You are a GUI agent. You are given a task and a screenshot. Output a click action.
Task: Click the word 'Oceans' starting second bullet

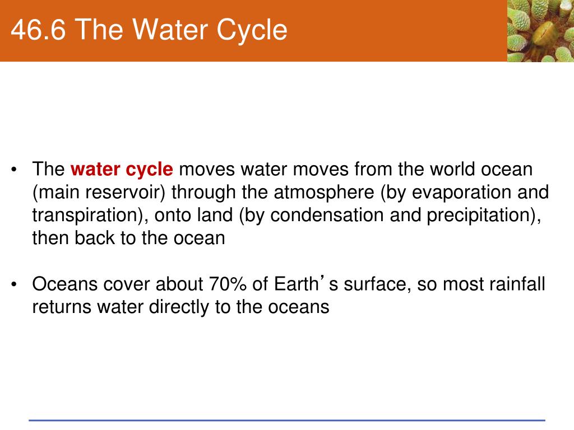coord(65,284)
